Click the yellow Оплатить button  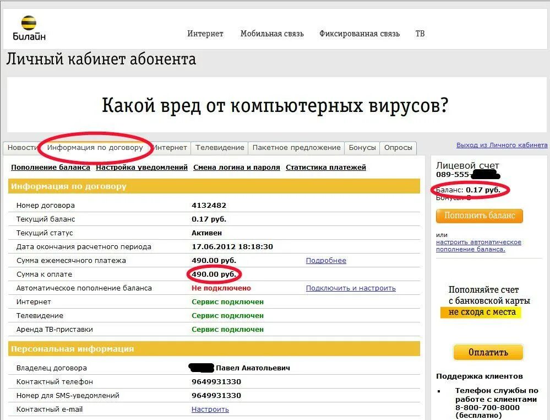pyautogui.click(x=488, y=352)
